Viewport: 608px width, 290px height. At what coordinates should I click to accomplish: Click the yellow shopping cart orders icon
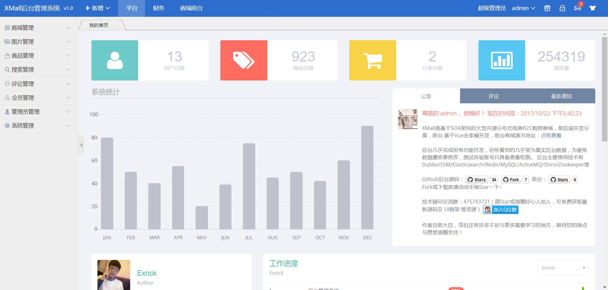pyautogui.click(x=372, y=60)
